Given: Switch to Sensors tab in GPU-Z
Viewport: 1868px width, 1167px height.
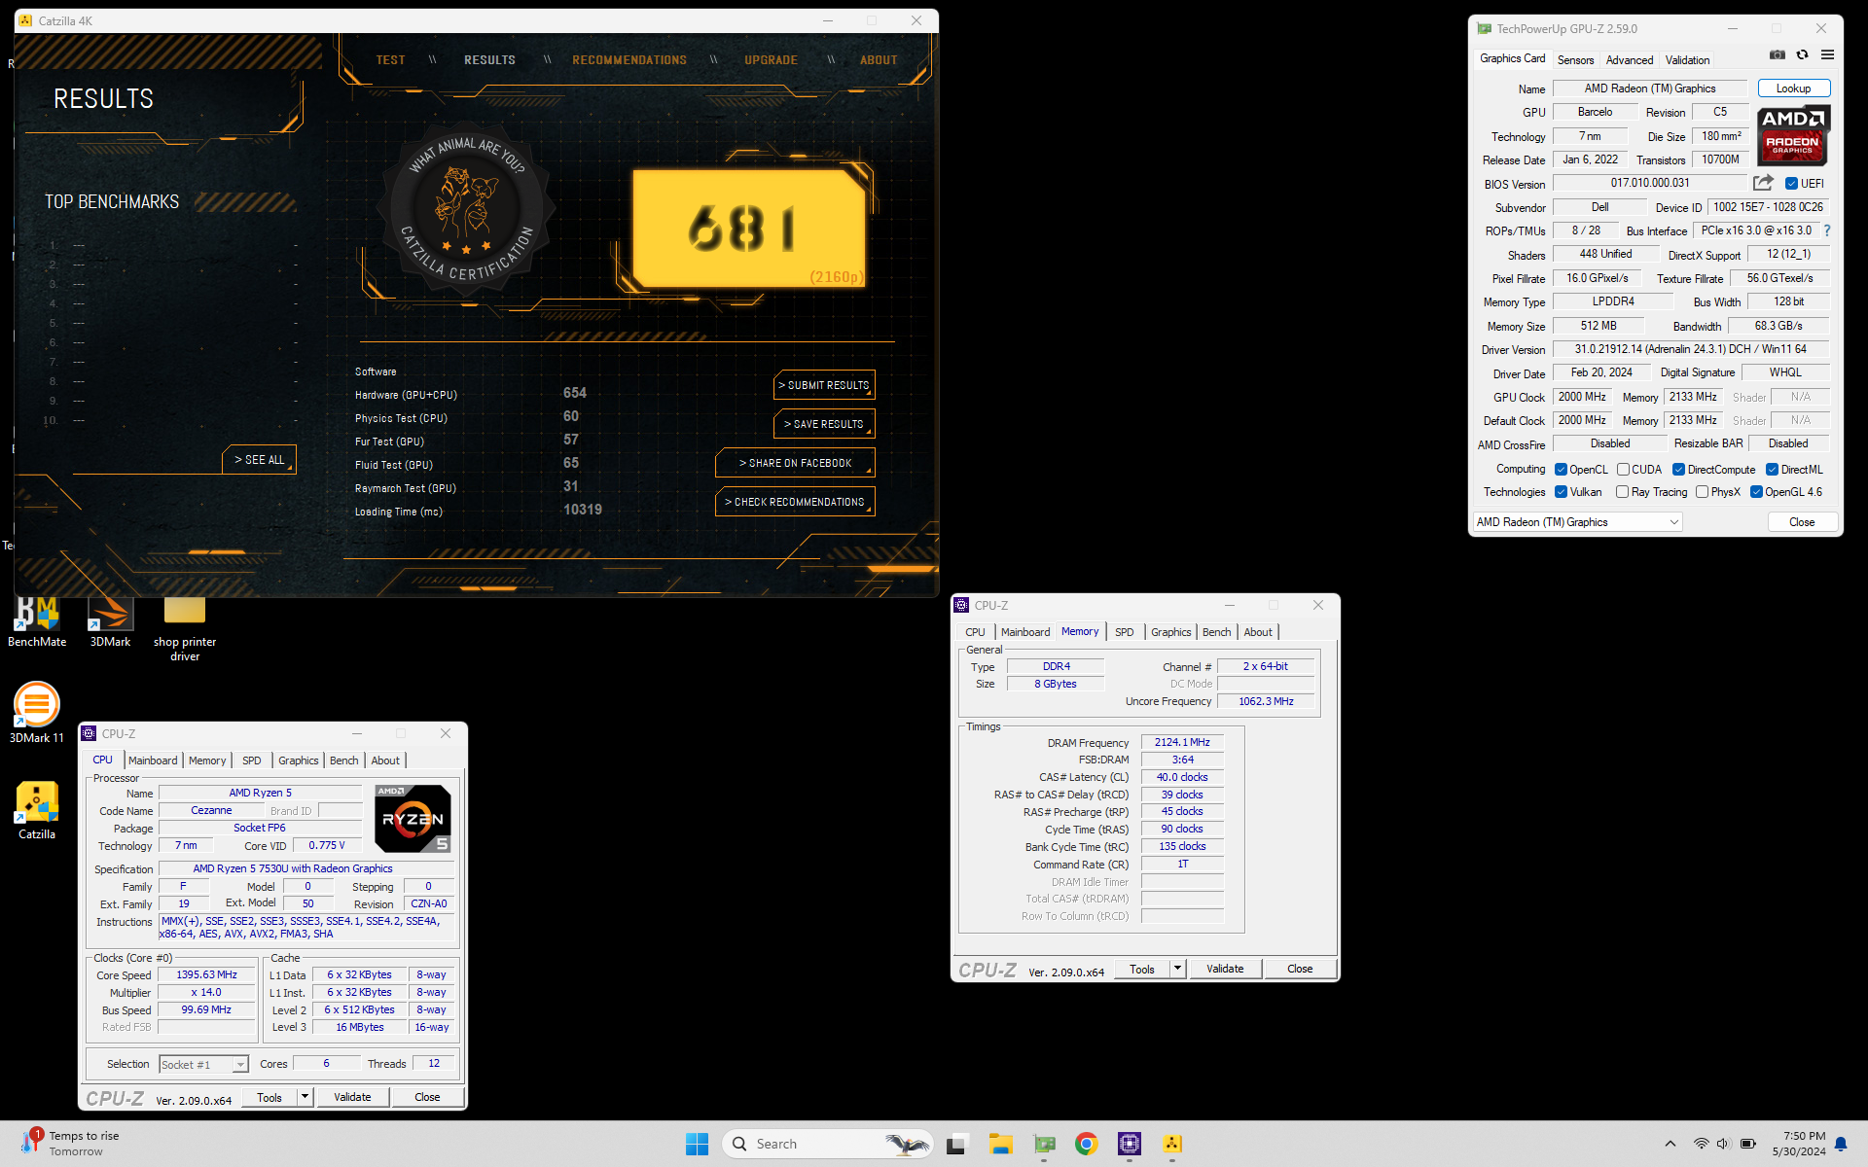Looking at the screenshot, I should pos(1575,60).
